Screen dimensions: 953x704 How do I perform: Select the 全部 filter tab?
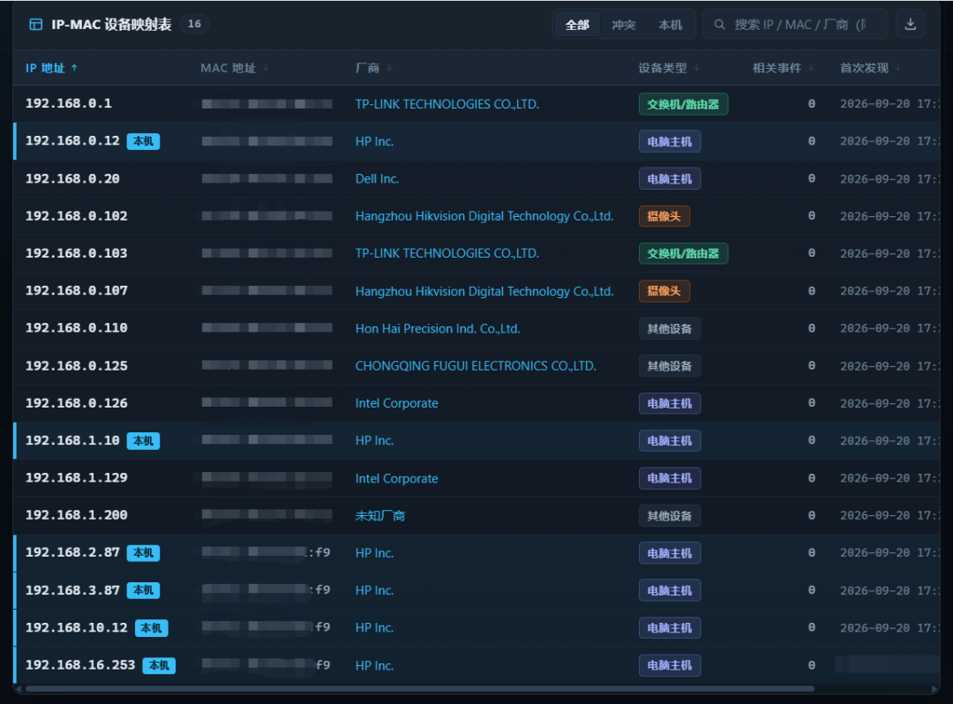577,25
